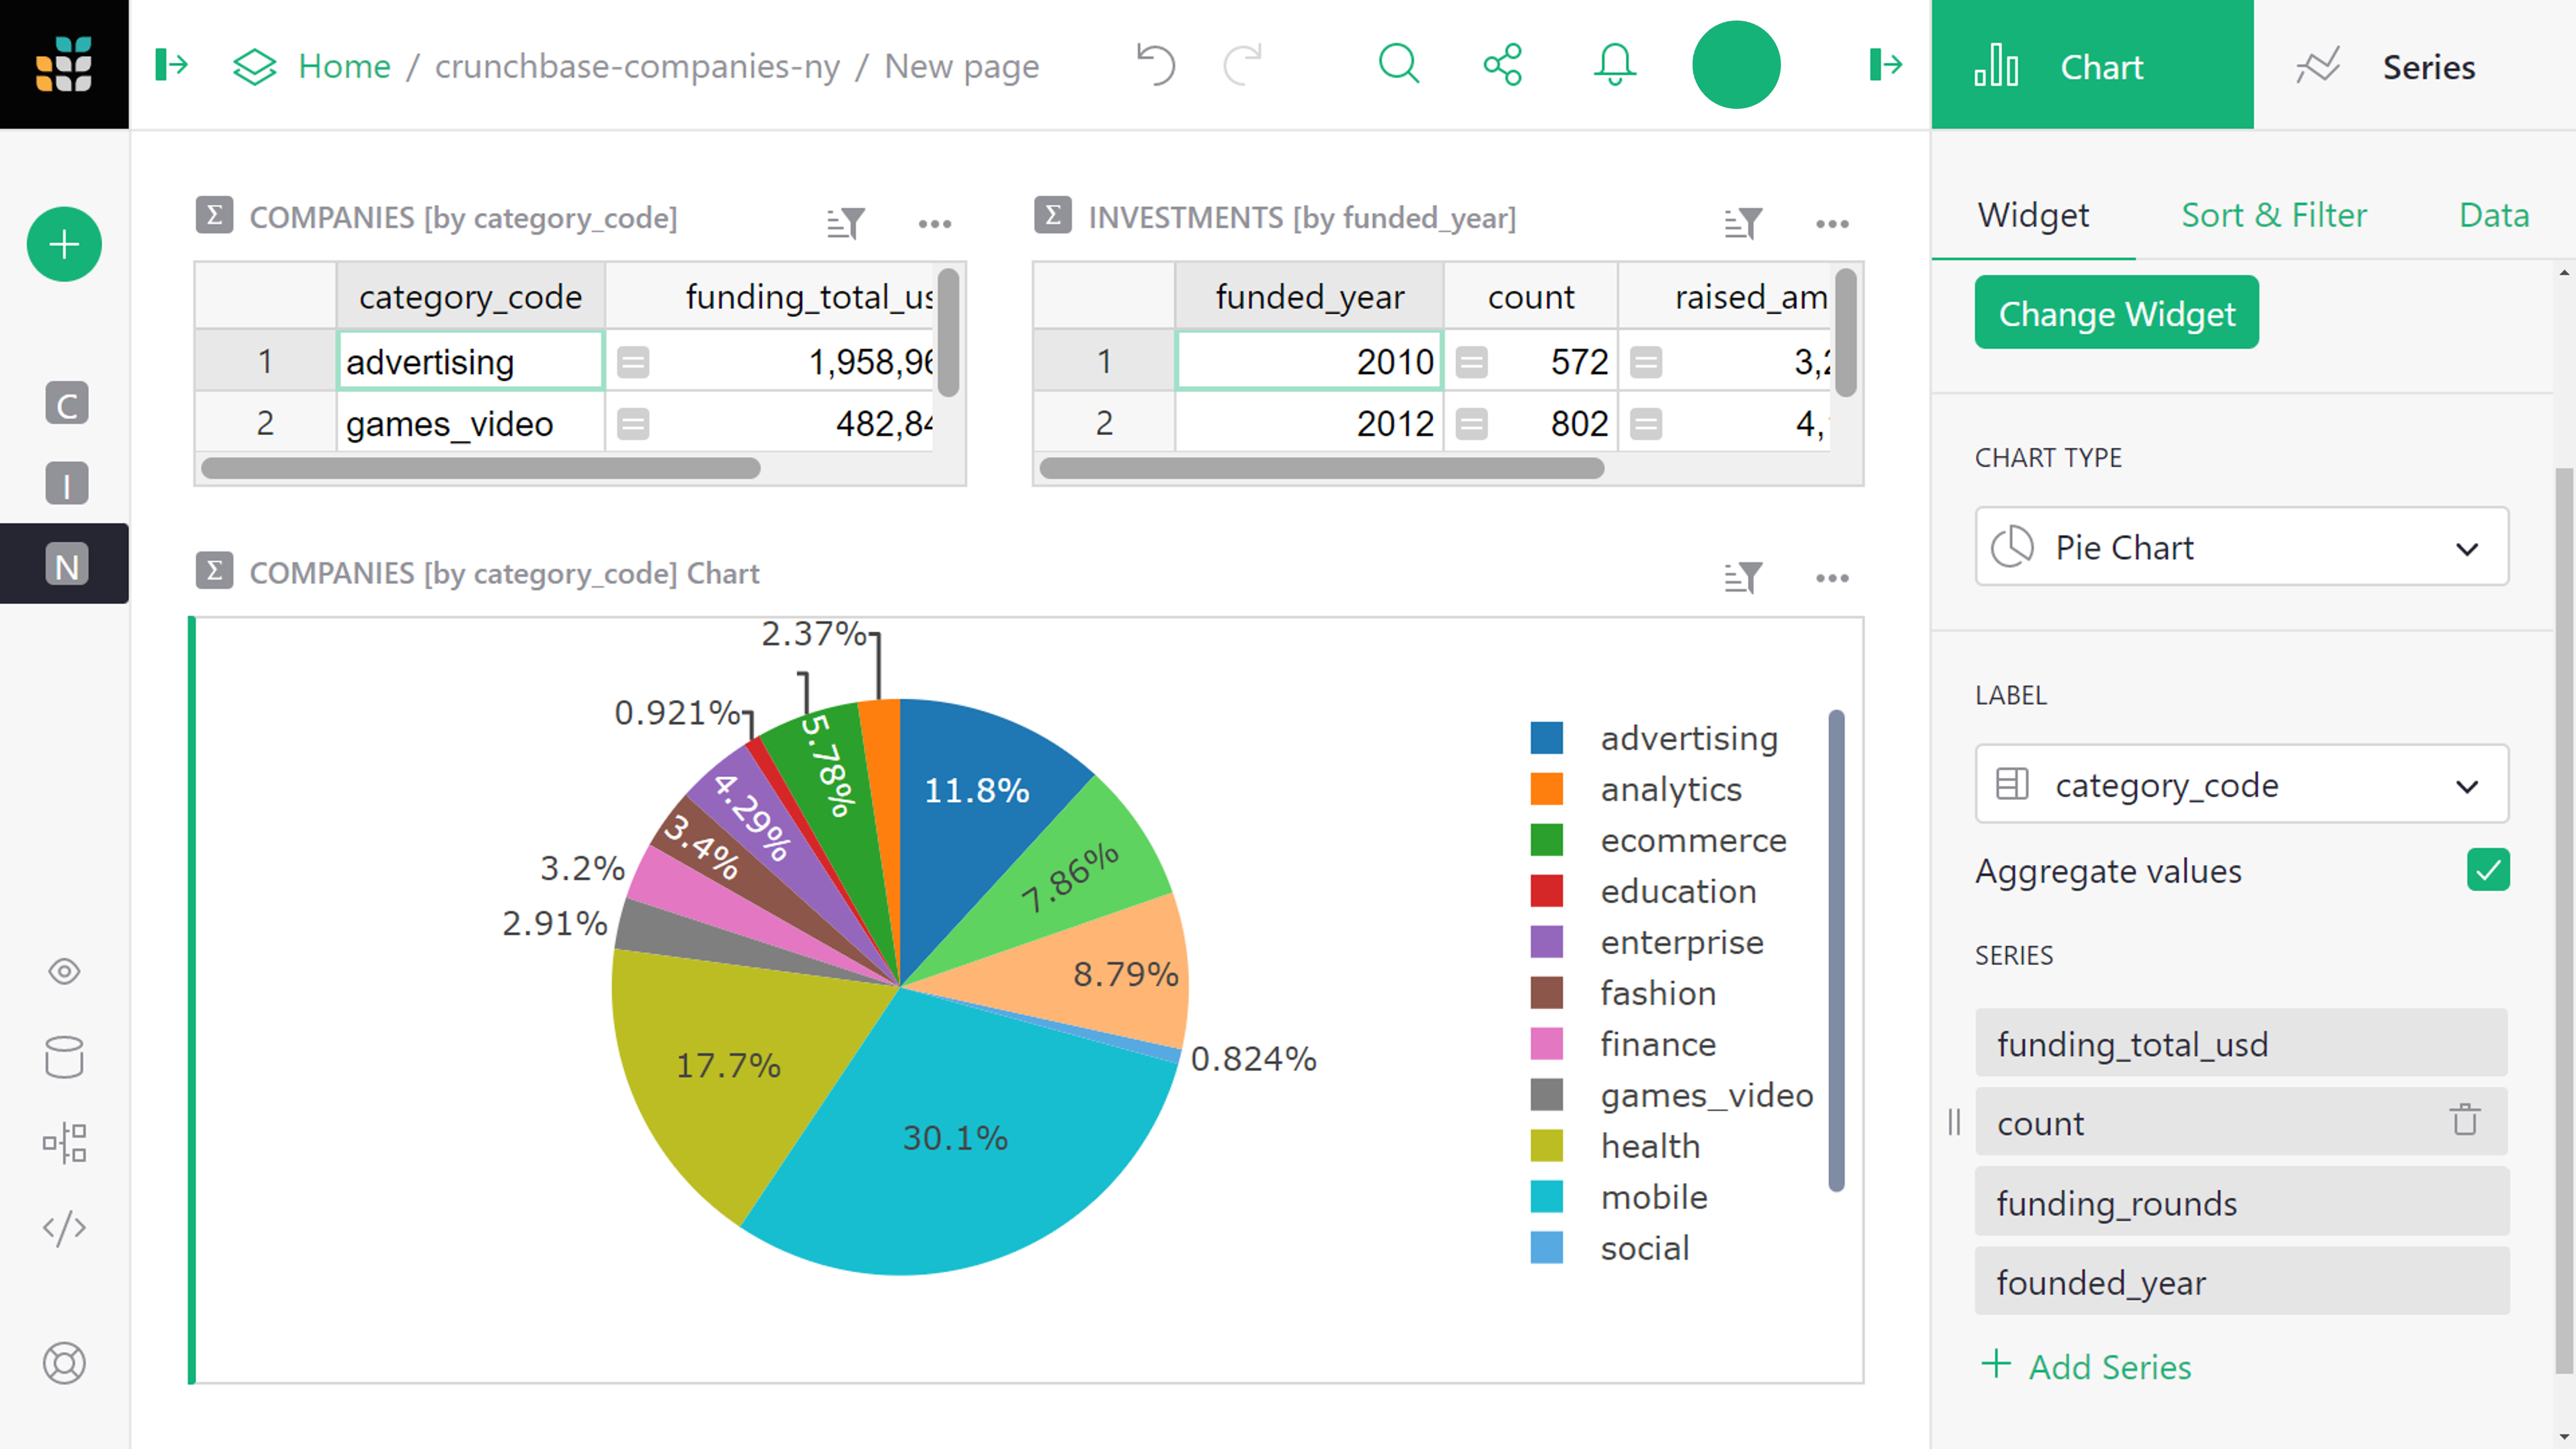Switch to the Series tab
The height and width of the screenshot is (1449, 2576).
point(2385,67)
